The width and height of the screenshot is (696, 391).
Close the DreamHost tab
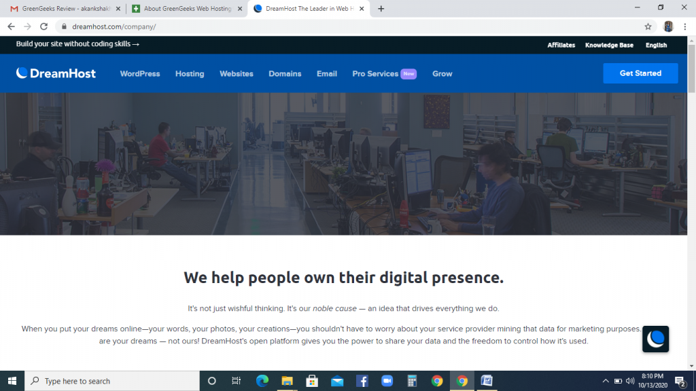click(362, 8)
